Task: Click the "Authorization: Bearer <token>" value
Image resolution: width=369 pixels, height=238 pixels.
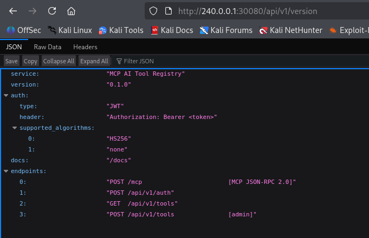Action: click(161, 117)
